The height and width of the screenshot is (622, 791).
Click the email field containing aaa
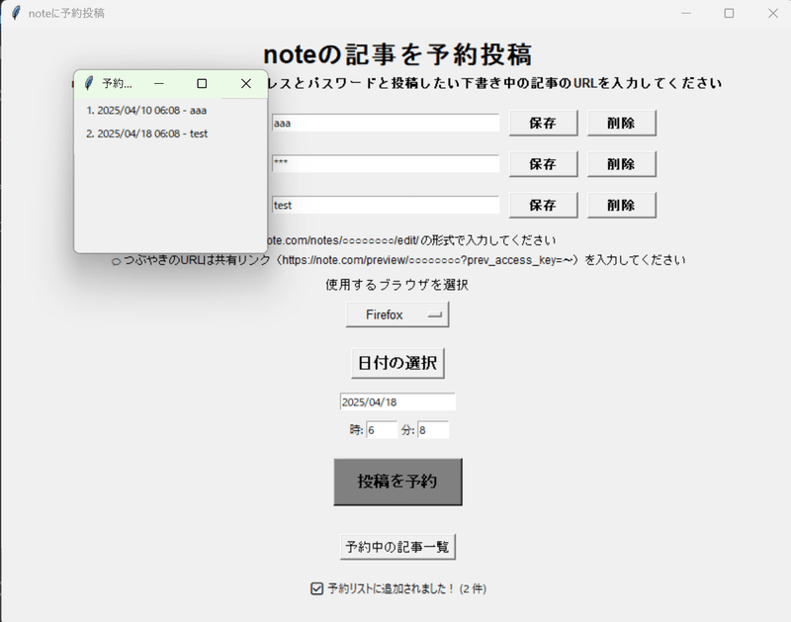tap(386, 123)
